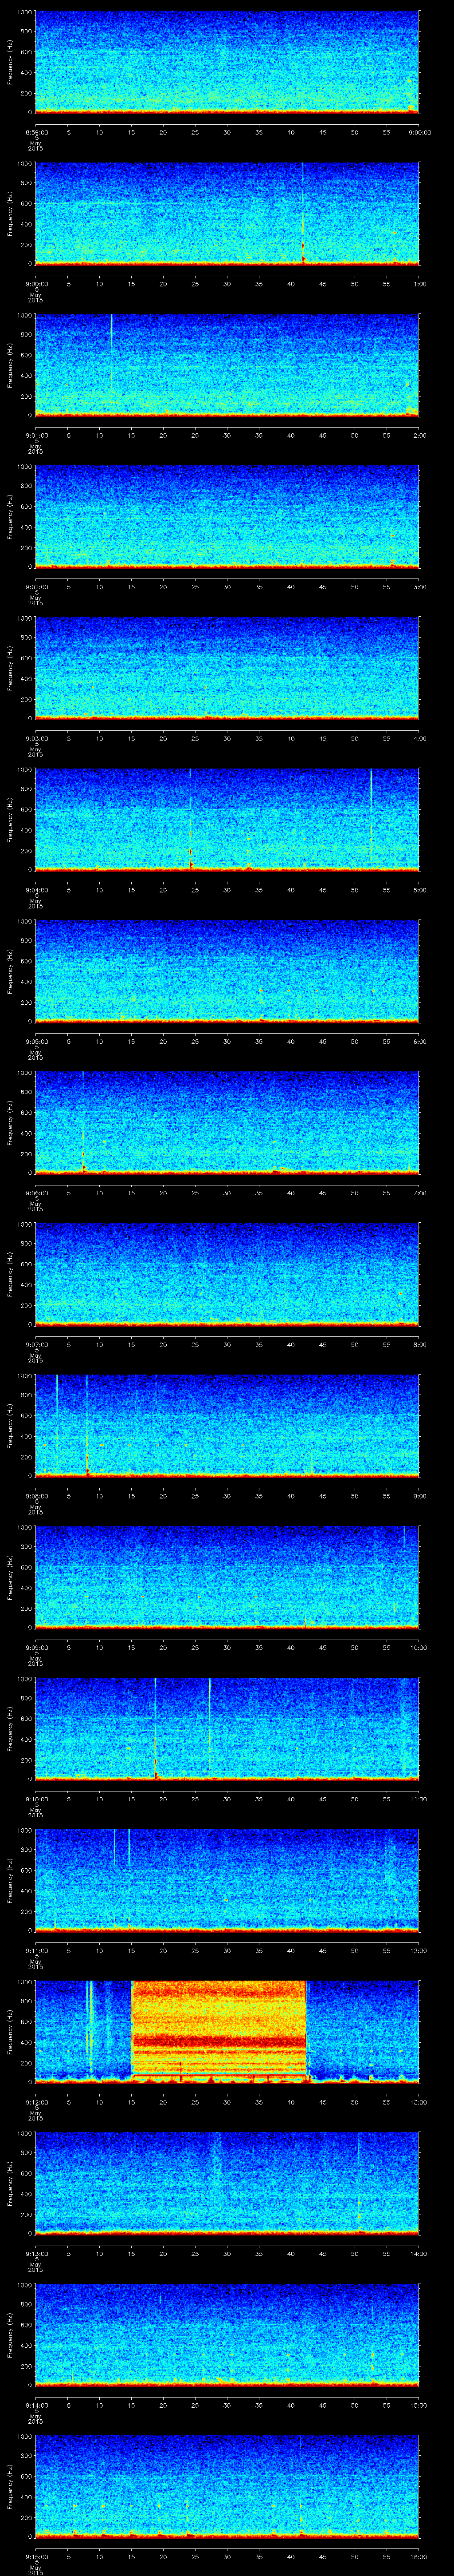Click the 30 second tick under the 9:12:00 spectrogram
This screenshot has width=454, height=2576.
[x=227, y=2101]
